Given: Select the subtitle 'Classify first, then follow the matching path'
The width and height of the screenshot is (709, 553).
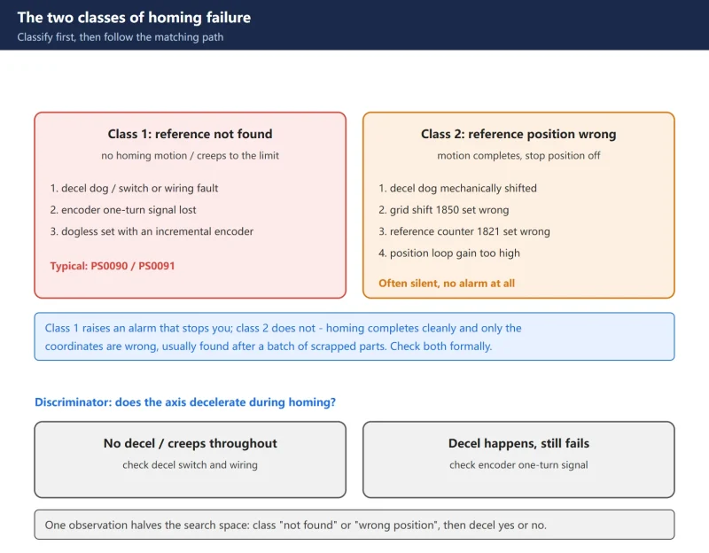Looking at the screenshot, I should click(121, 37).
